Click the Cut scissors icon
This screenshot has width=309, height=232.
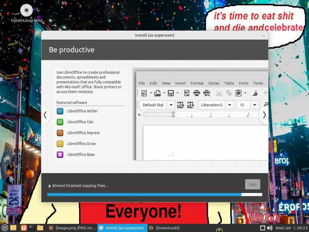coord(219,93)
